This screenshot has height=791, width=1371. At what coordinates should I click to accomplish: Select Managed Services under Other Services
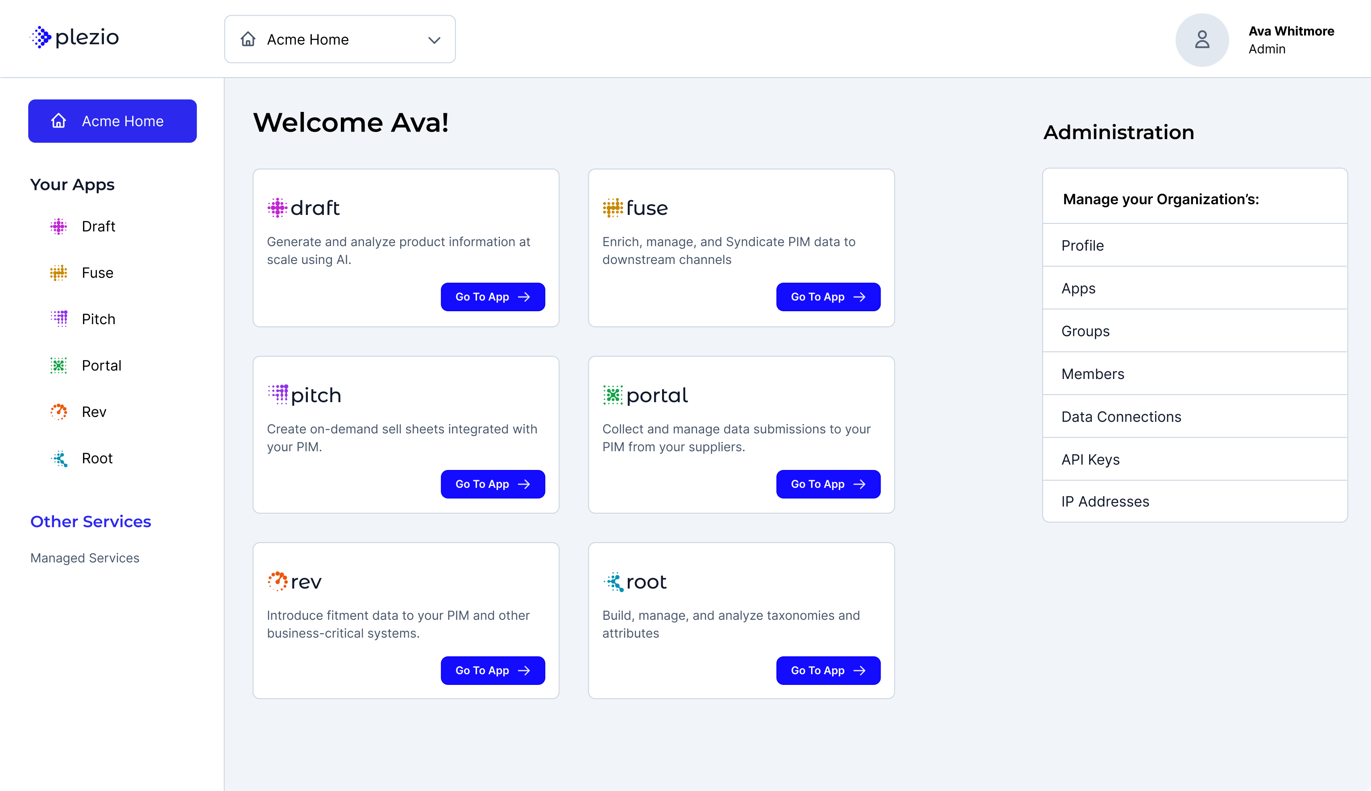point(85,558)
